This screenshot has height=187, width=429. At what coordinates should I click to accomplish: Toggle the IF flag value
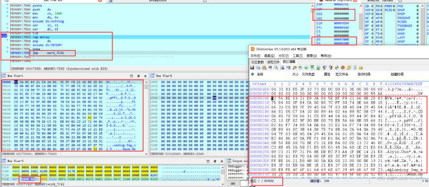[372, 41]
